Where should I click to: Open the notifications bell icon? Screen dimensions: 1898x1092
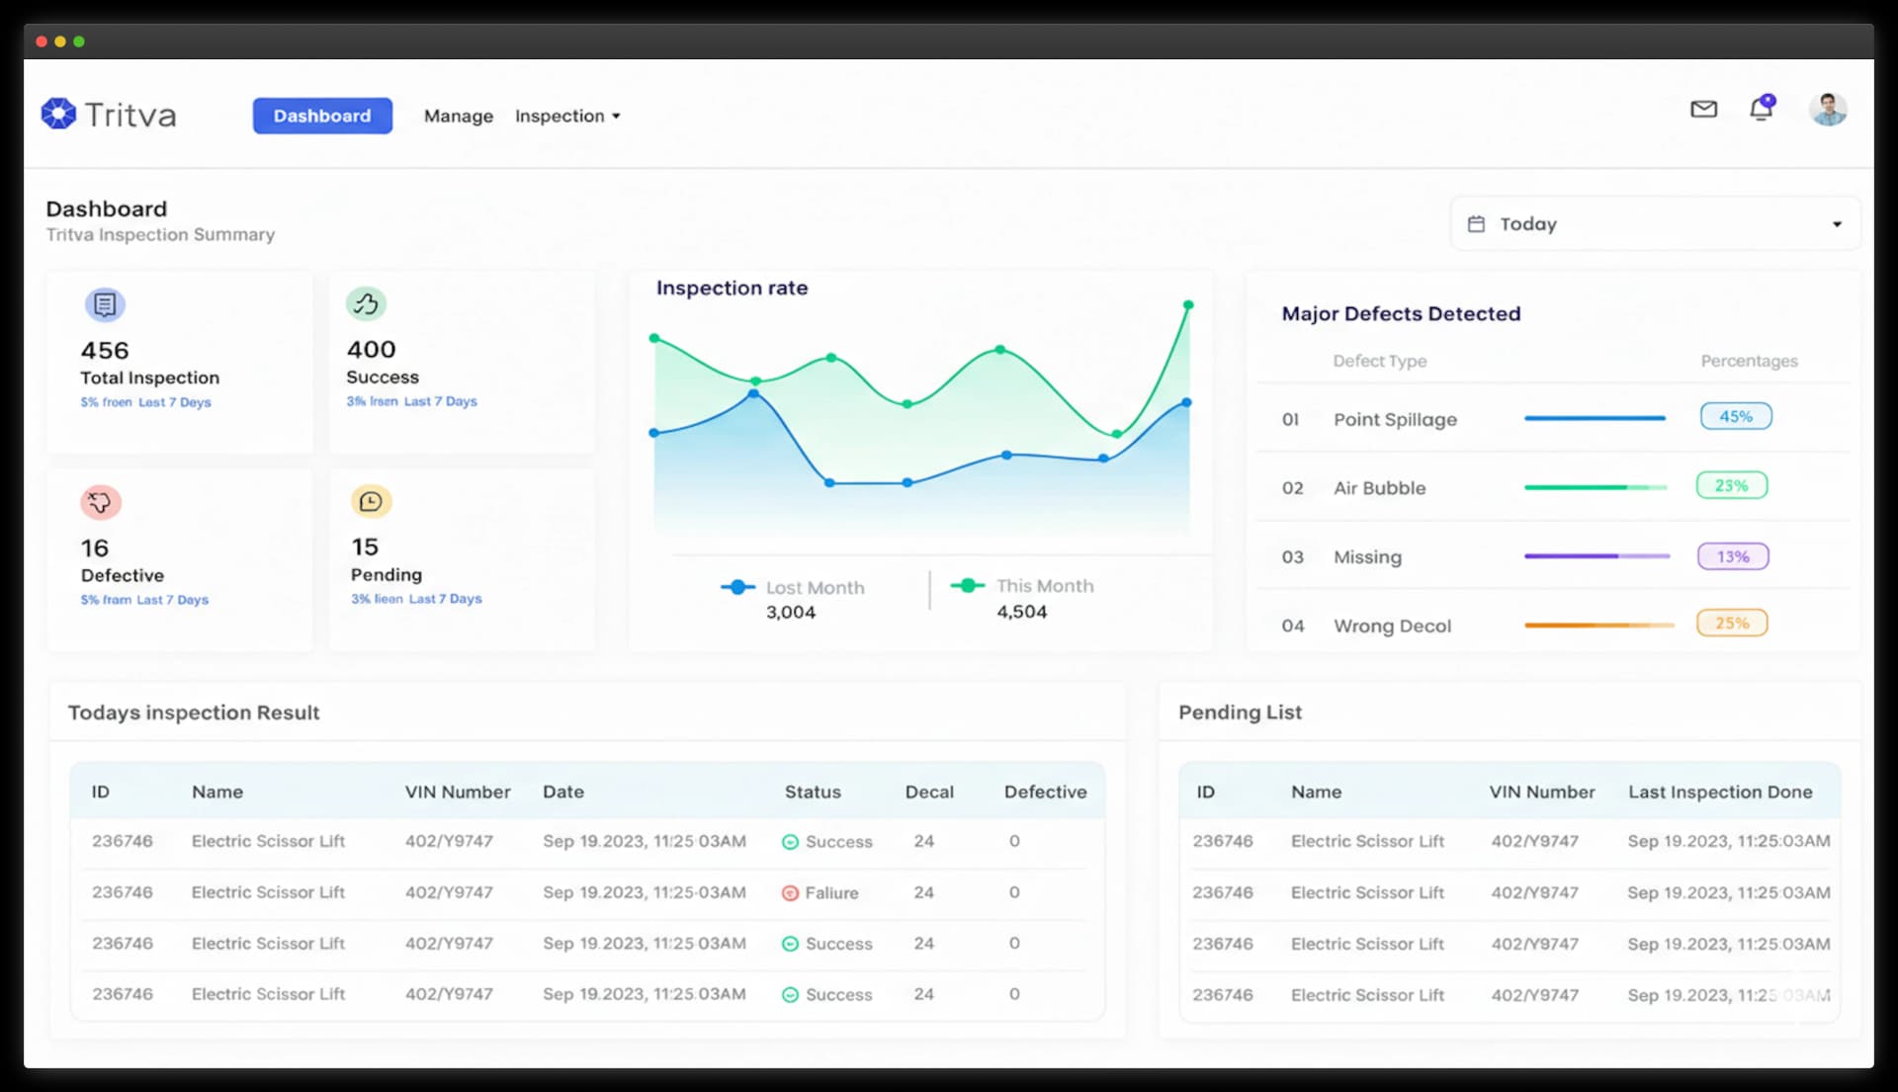click(x=1761, y=109)
